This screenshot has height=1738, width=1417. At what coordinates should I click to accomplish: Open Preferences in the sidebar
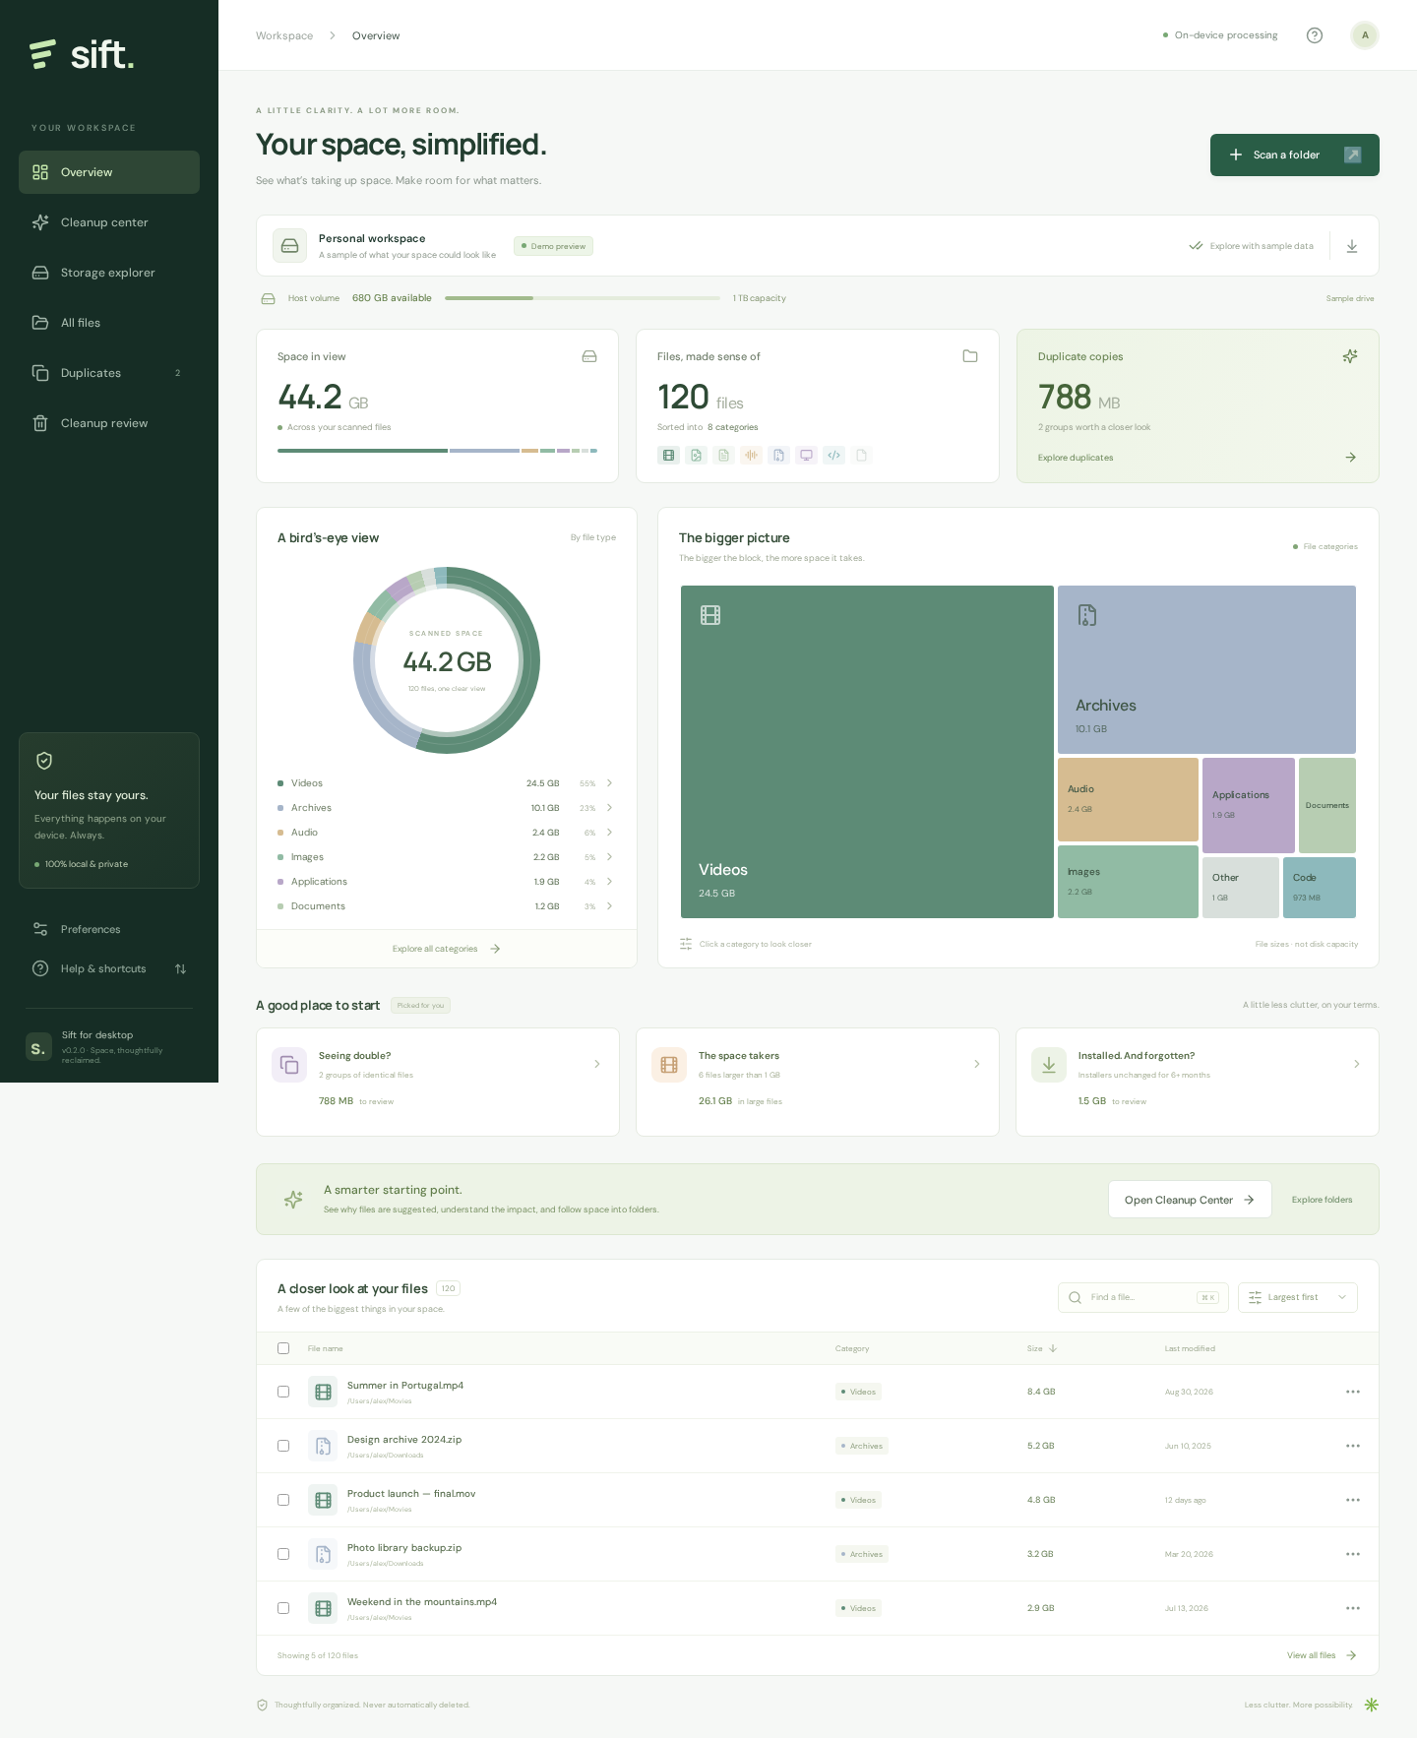109,929
